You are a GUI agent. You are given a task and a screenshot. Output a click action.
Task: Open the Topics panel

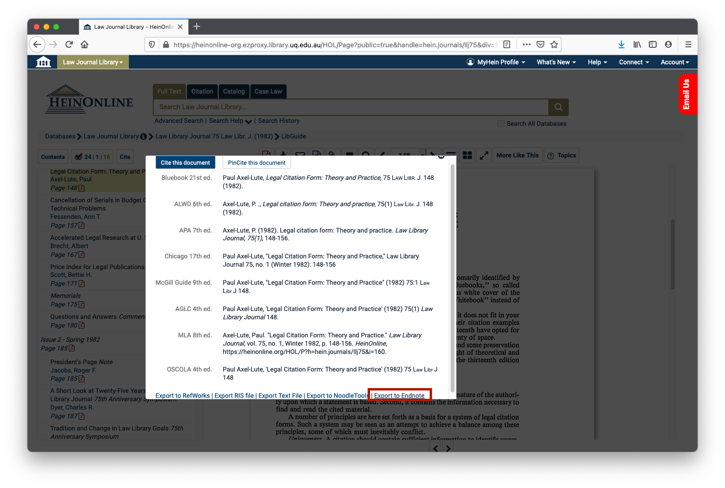point(561,155)
